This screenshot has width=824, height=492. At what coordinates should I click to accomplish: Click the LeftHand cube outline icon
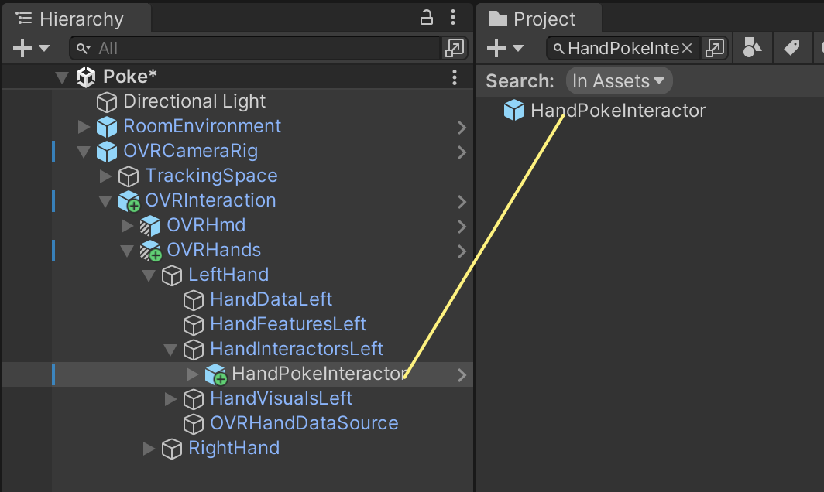pos(172,275)
